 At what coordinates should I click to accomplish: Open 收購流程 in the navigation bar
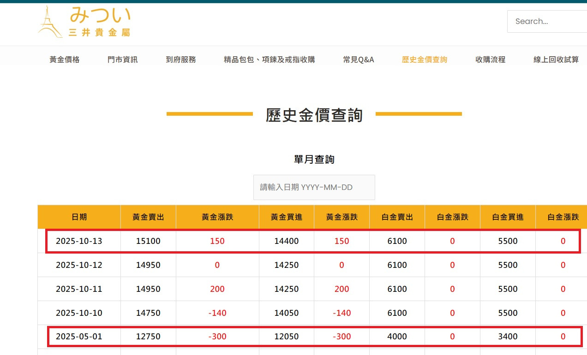(x=490, y=59)
